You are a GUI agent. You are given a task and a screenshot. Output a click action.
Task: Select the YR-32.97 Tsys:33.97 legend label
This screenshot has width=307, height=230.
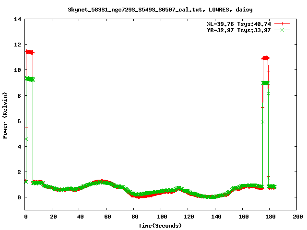click(x=239, y=30)
